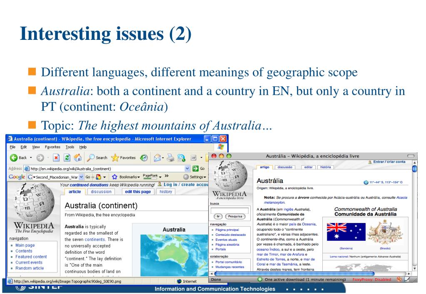Open the Favorites menu in menu bar
Image resolution: width=426 pixels, height=294 pixels.
[52, 147]
